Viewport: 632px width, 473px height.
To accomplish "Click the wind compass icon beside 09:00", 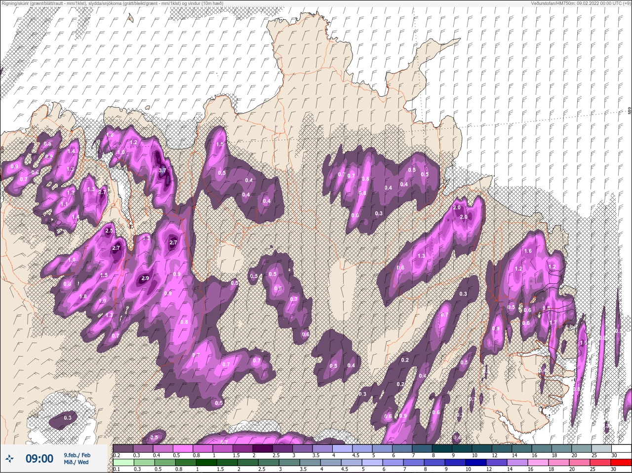I will (x=10, y=459).
